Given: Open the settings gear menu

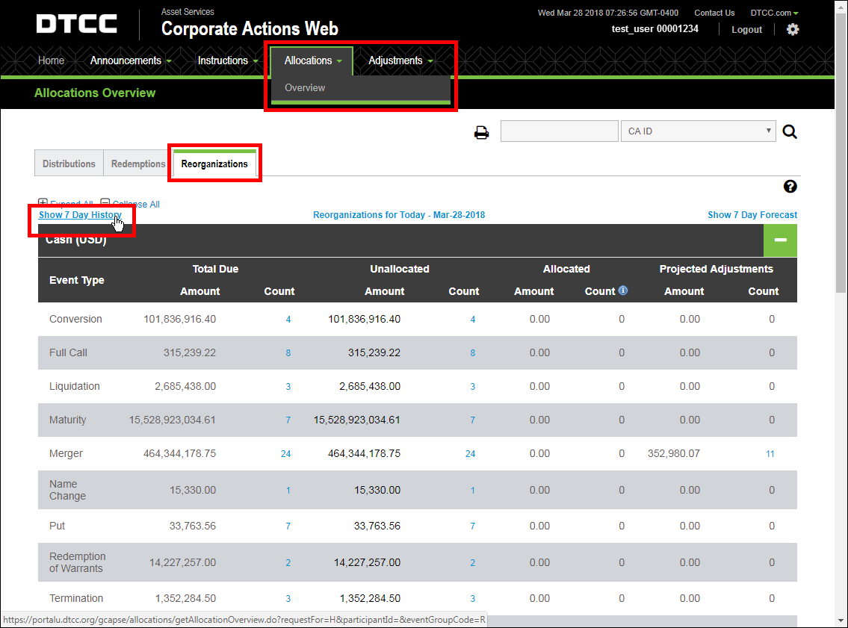Looking at the screenshot, I should [793, 29].
